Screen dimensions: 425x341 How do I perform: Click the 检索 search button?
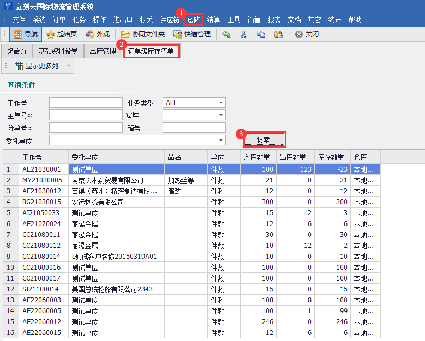pyautogui.click(x=264, y=140)
